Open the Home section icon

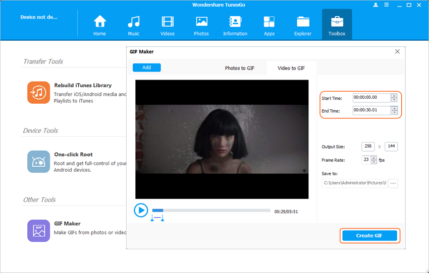(x=100, y=22)
